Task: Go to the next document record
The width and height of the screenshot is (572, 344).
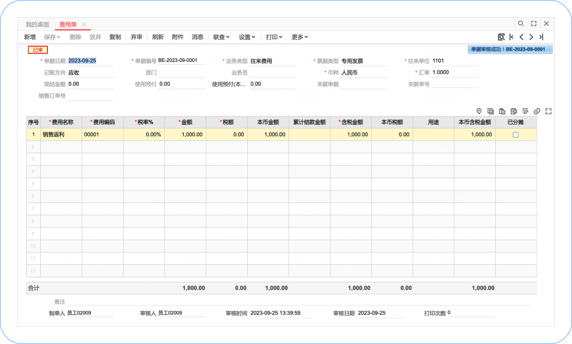Action: click(x=531, y=37)
